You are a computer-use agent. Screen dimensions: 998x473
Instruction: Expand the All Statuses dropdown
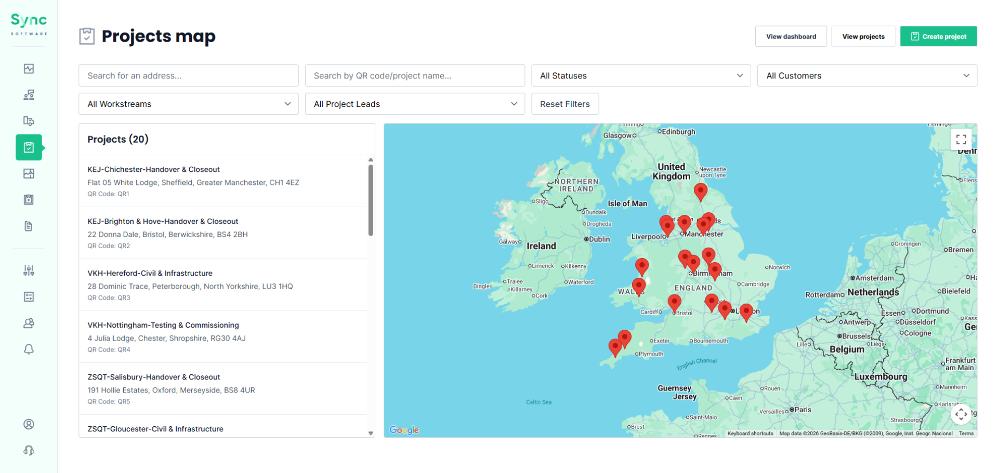(x=640, y=75)
